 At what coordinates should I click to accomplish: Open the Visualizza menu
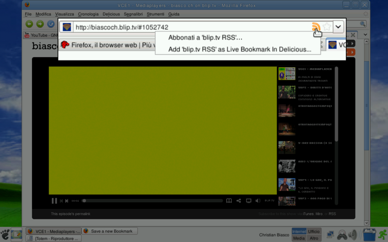tap(65, 14)
